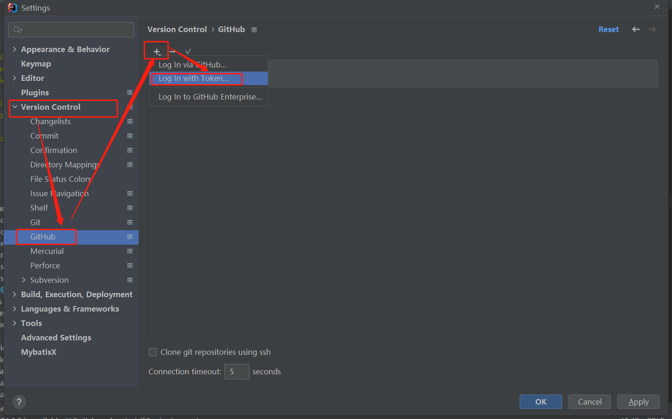Open Advanced Settings page
This screenshot has height=419, width=672.
click(56, 338)
